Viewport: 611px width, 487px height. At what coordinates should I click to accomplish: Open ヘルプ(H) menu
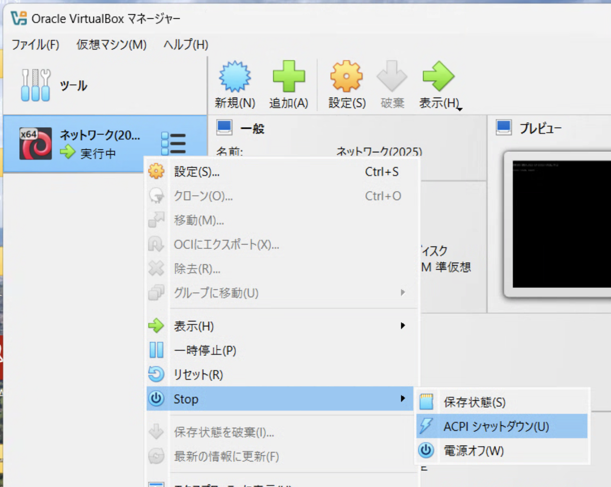point(186,44)
